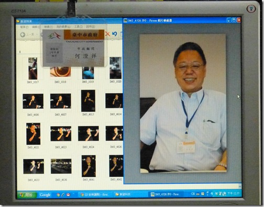Screen dimensions: 264x207
Task: Click the quick launch icon between Chrome and mail
Action: pyautogui.click(x=63, y=194)
